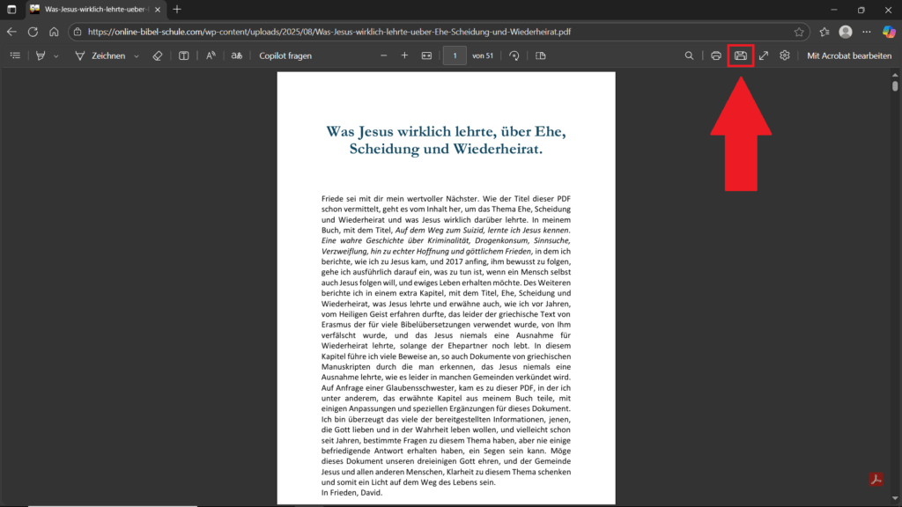Select the Was-Jesus-wirklich-lehrte-ueber PDF tab
Viewport: 902px width, 507px height.
click(95, 10)
